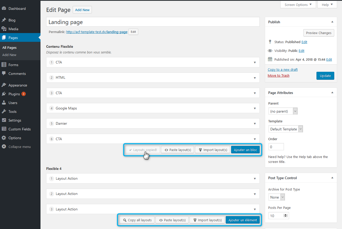Collapse the Post Type Control panel
This screenshot has width=342, height=229.
coord(332,178)
